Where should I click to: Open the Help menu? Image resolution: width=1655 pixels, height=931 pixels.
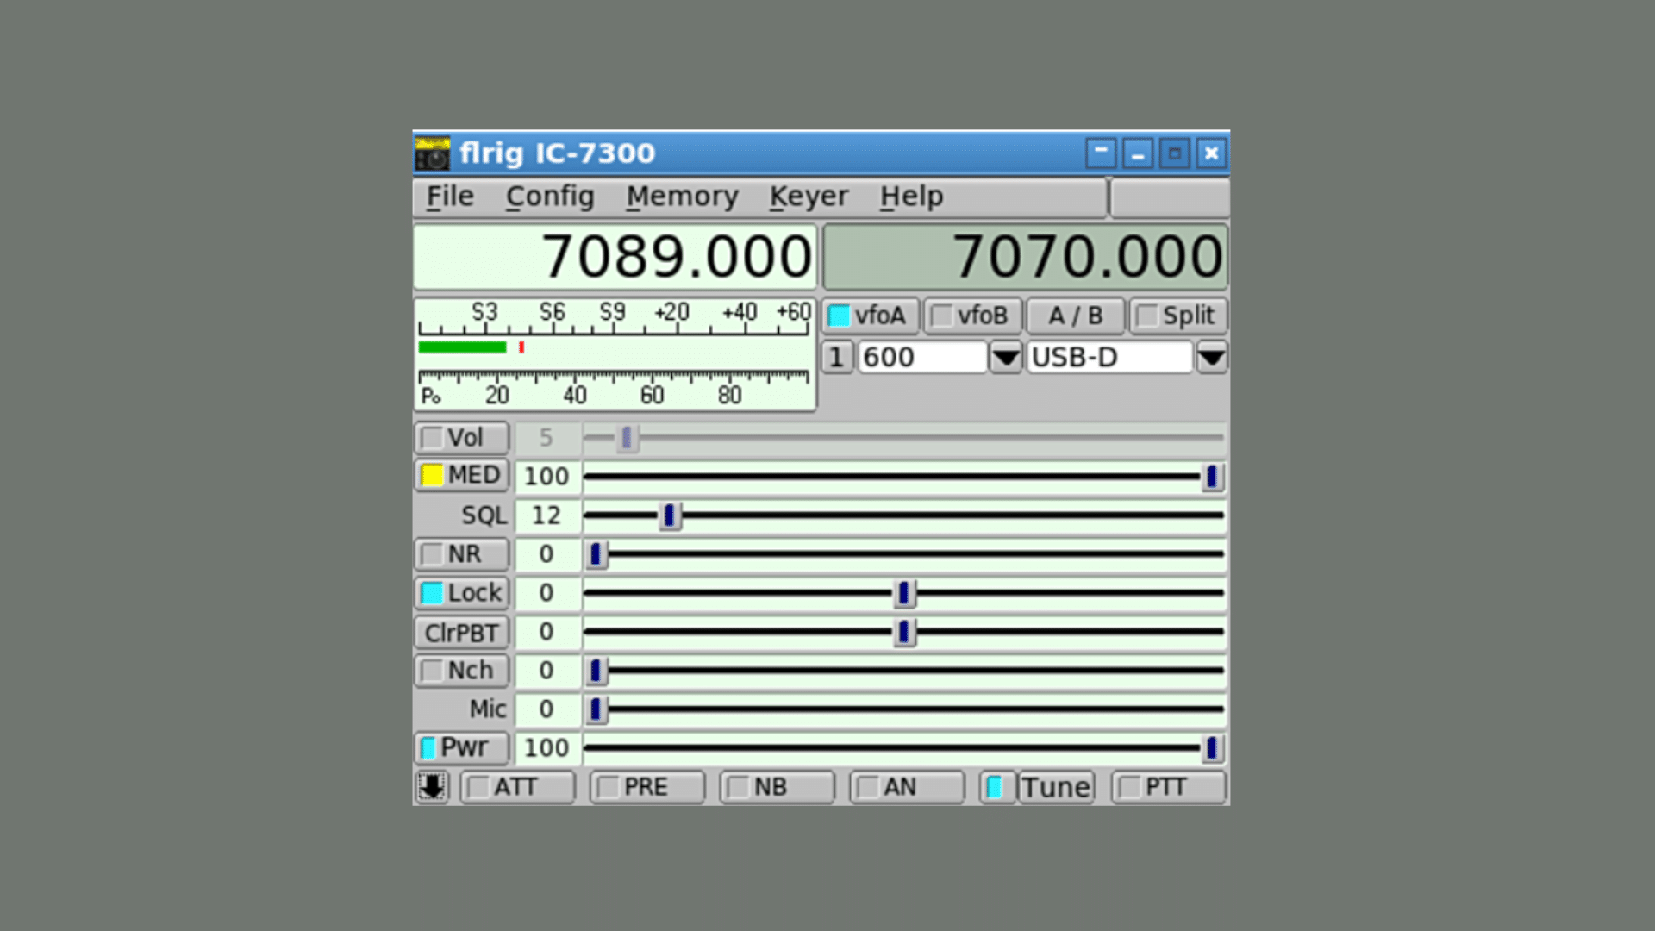[x=911, y=197]
